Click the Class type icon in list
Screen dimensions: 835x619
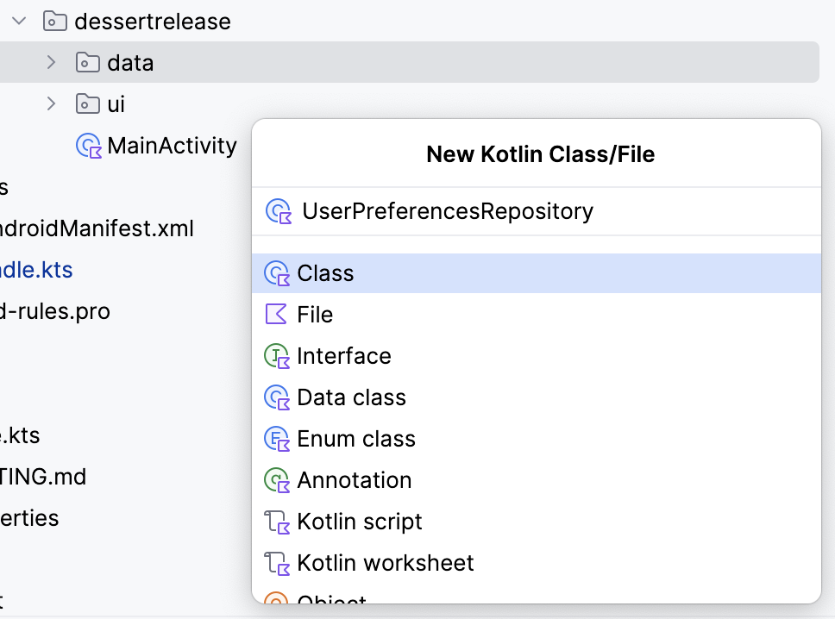[276, 273]
